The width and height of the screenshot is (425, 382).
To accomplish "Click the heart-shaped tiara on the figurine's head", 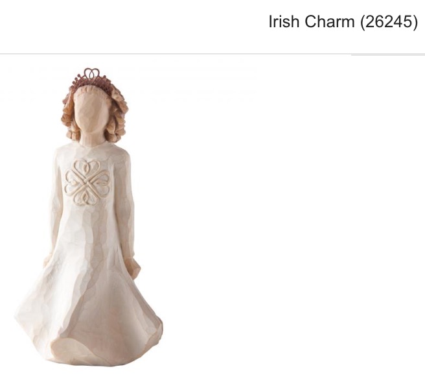I will [91, 77].
